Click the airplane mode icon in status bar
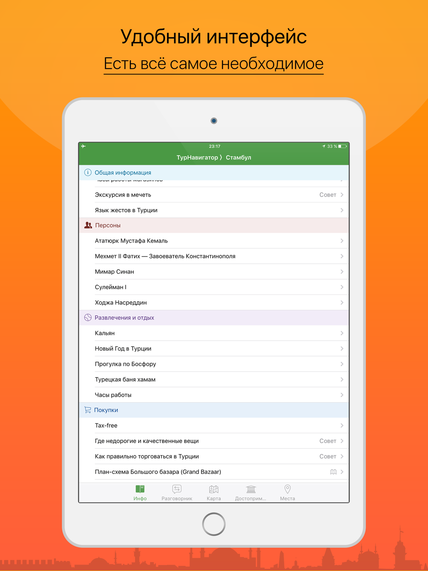428x571 pixels. (83, 146)
